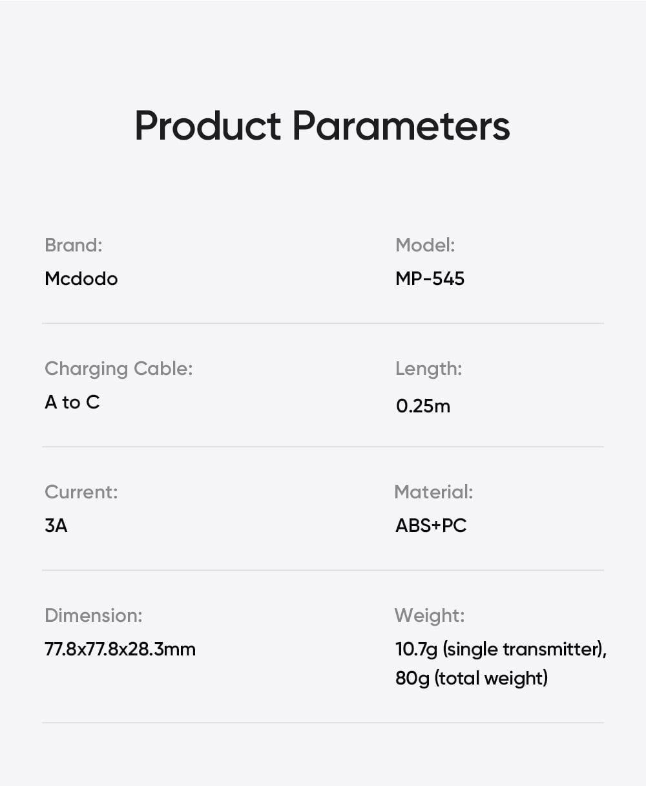The height and width of the screenshot is (786, 646).
Task: Click the divider below Mcdodo row
Action: point(323,323)
